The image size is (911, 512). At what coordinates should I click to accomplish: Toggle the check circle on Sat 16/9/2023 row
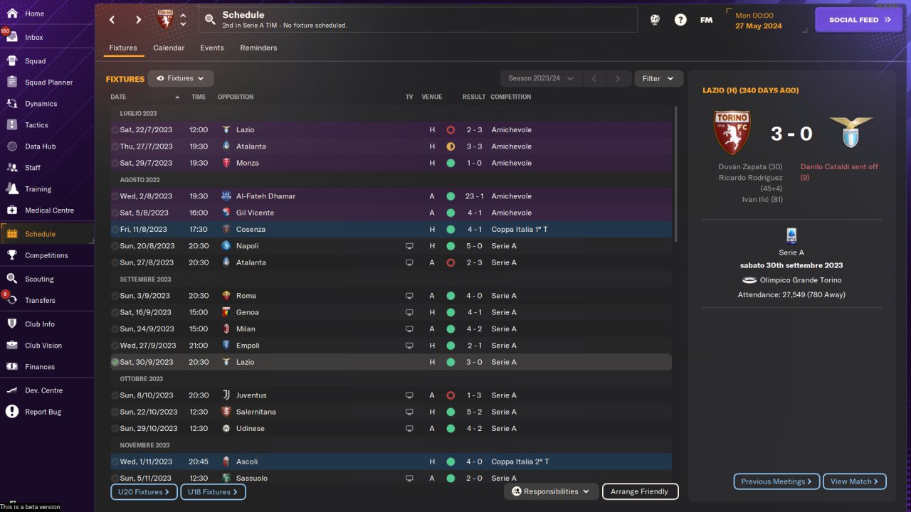pyautogui.click(x=115, y=312)
